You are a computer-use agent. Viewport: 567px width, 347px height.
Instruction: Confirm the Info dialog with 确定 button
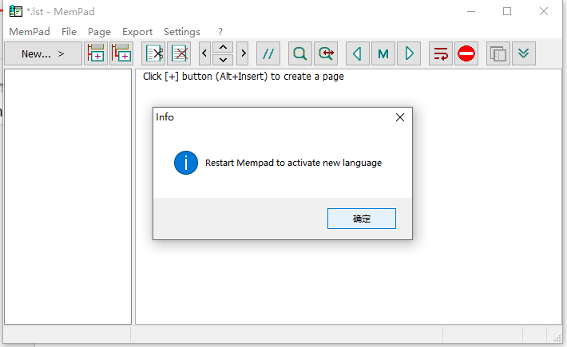click(362, 219)
